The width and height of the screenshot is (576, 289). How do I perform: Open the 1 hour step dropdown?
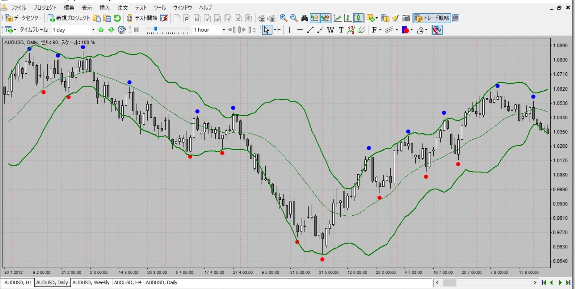click(x=224, y=30)
